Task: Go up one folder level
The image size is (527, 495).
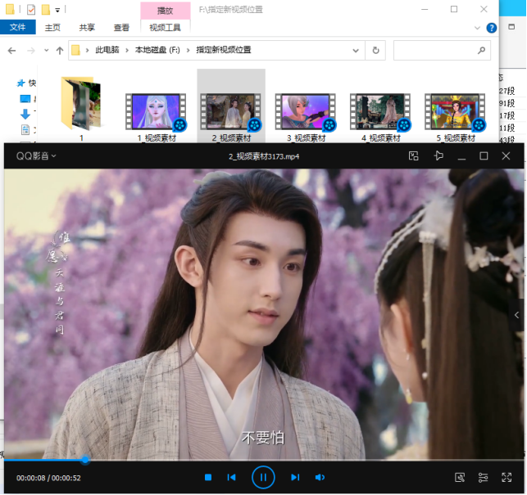Action: tap(60, 51)
